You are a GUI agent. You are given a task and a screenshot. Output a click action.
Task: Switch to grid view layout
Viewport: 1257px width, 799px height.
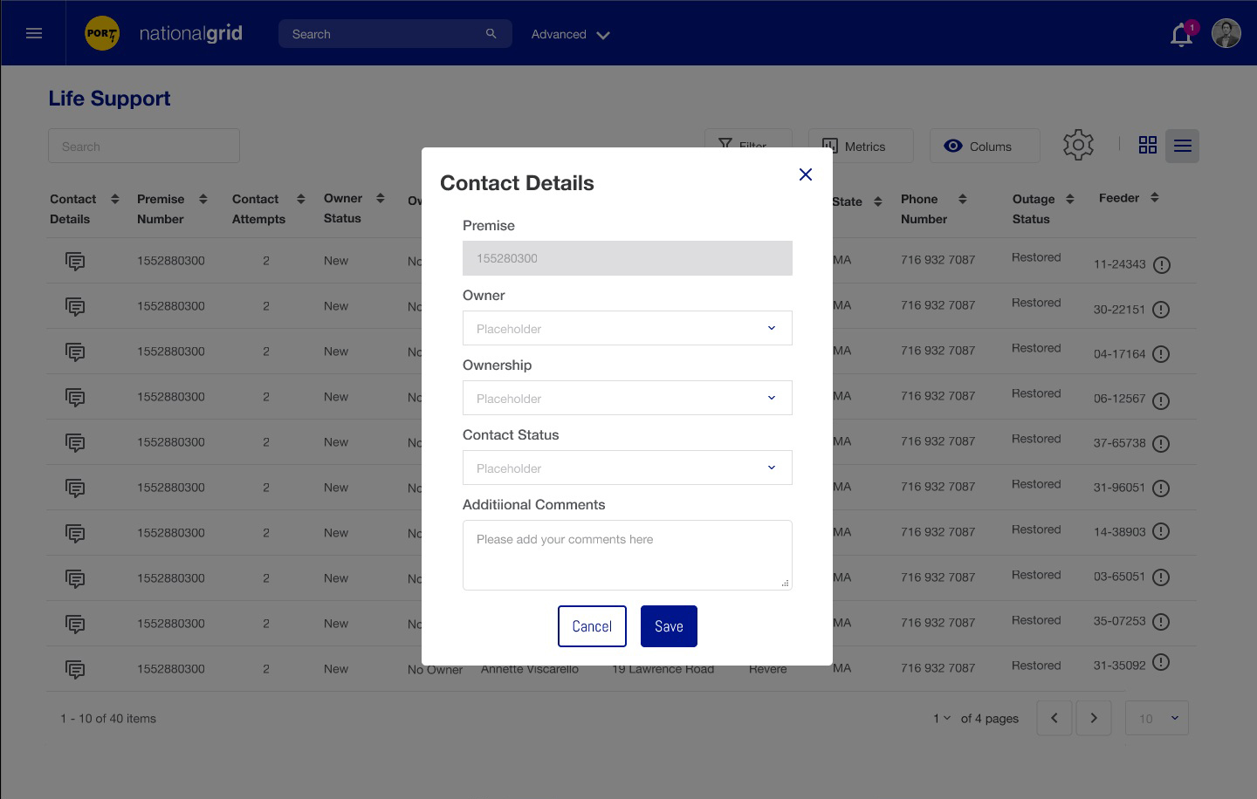coord(1147,146)
